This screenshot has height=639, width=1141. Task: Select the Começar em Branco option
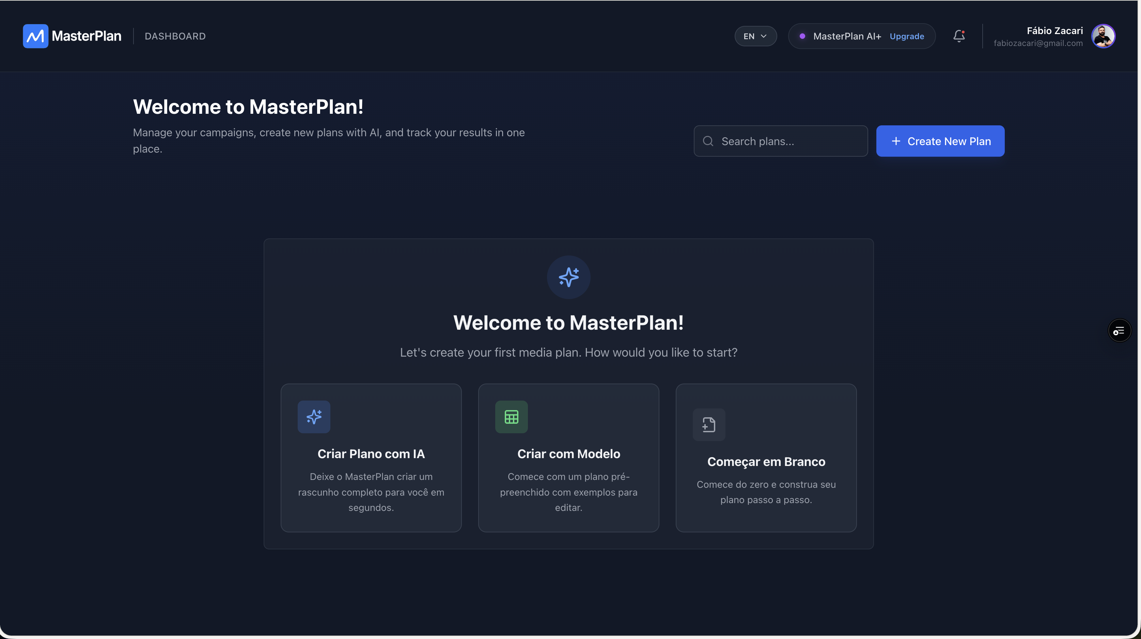(766, 457)
